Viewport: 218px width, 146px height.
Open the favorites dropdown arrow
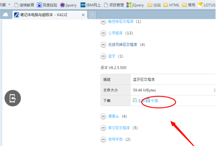[x=9, y=5]
